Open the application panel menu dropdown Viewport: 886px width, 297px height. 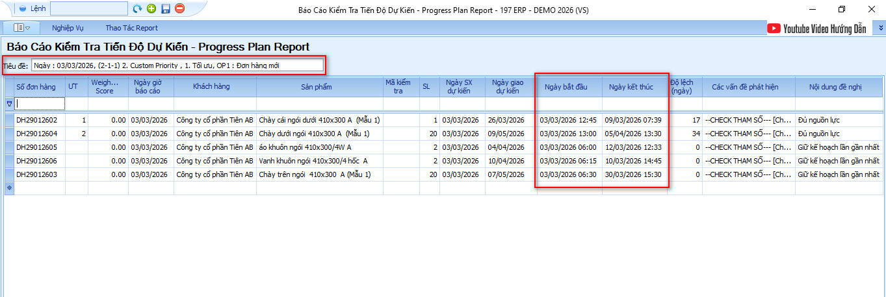(22, 28)
